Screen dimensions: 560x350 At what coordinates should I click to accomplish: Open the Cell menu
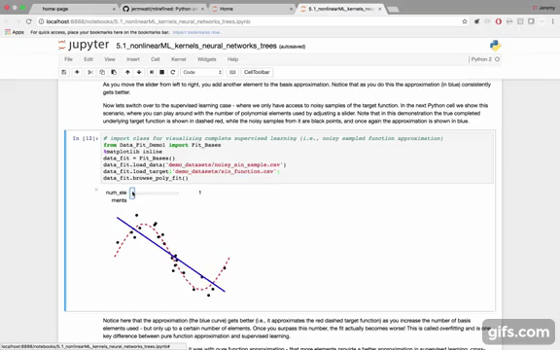[x=155, y=59]
